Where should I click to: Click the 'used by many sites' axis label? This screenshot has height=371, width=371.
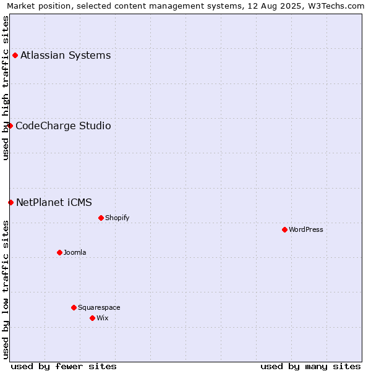pyautogui.click(x=310, y=367)
